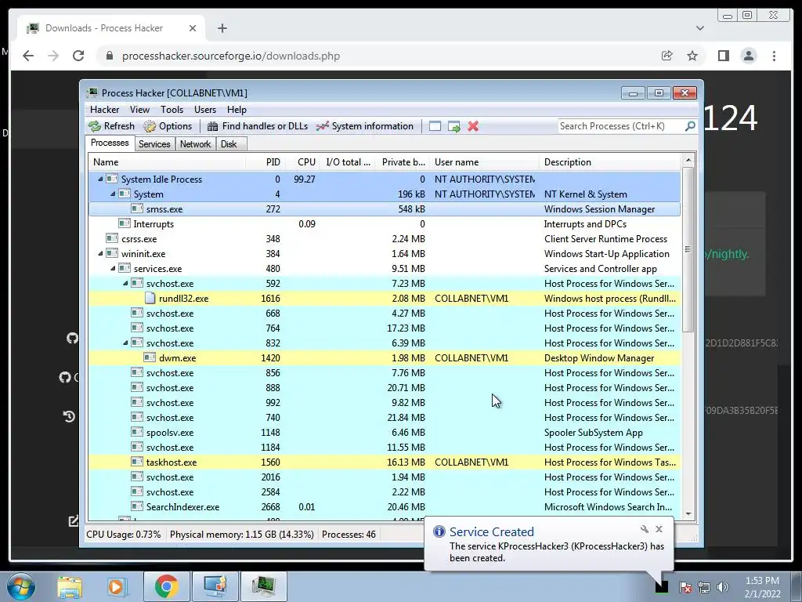Image resolution: width=802 pixels, height=602 pixels.
Task: Open the Hacker menu
Action: coord(104,110)
